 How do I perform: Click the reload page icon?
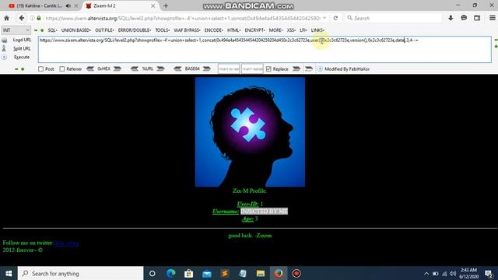(335, 18)
